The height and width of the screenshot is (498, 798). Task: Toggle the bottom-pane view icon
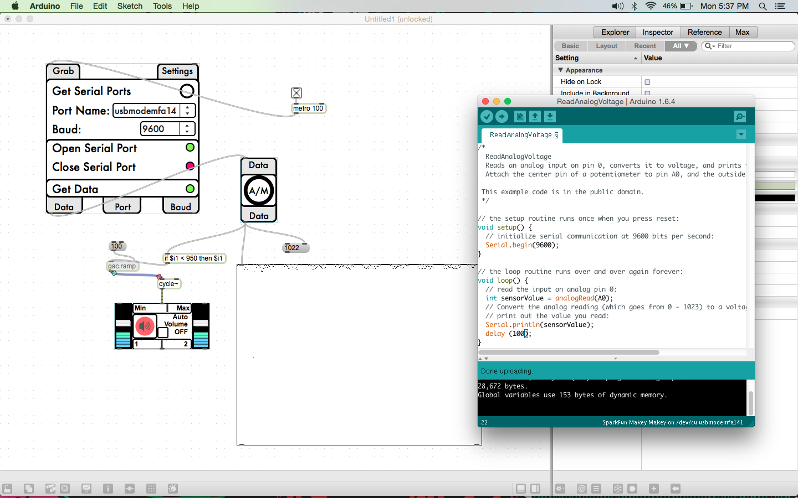coord(521,489)
